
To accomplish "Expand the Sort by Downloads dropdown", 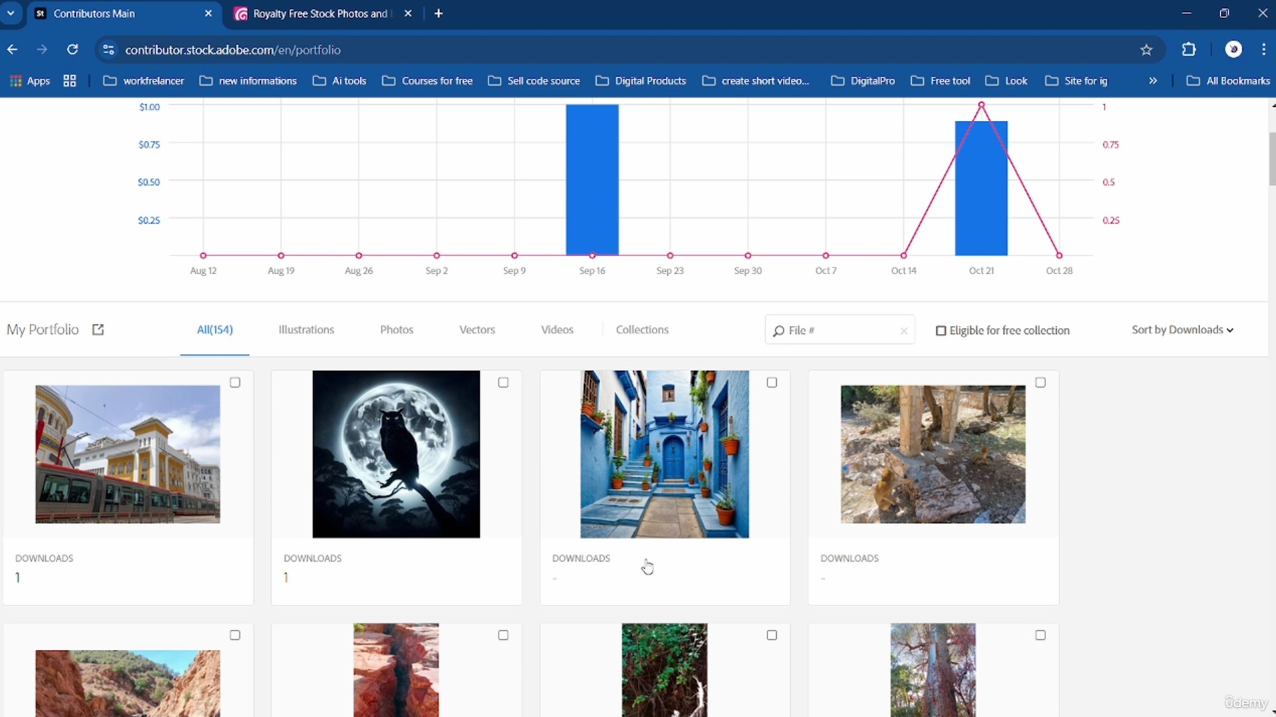I will 1182,330.
